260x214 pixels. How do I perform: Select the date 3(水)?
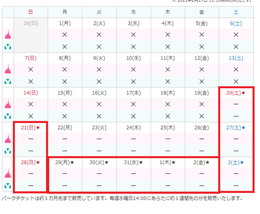[133, 23]
